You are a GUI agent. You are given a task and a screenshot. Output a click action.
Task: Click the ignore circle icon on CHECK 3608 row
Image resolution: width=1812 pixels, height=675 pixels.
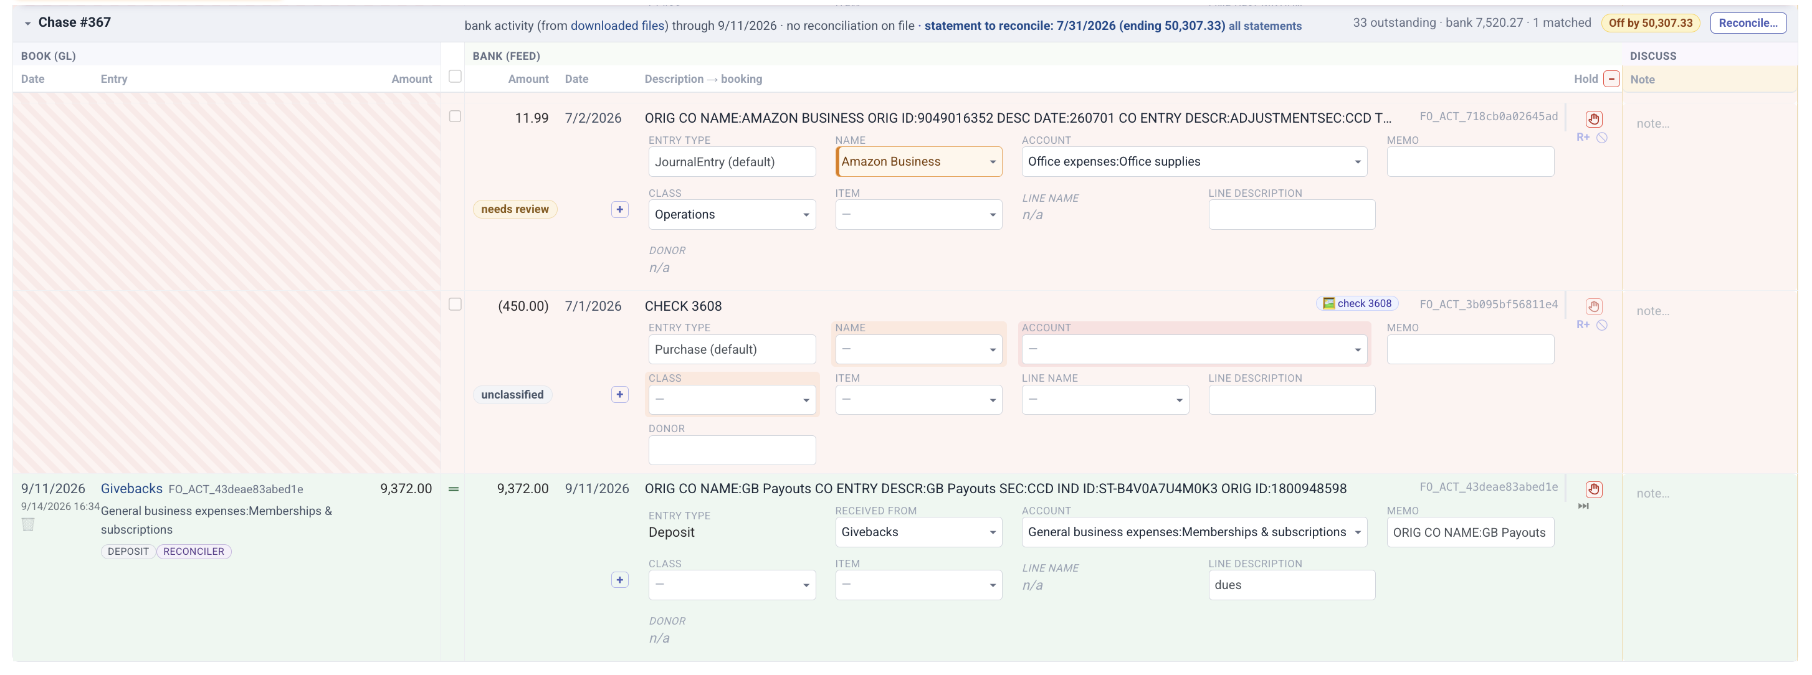coord(1601,325)
